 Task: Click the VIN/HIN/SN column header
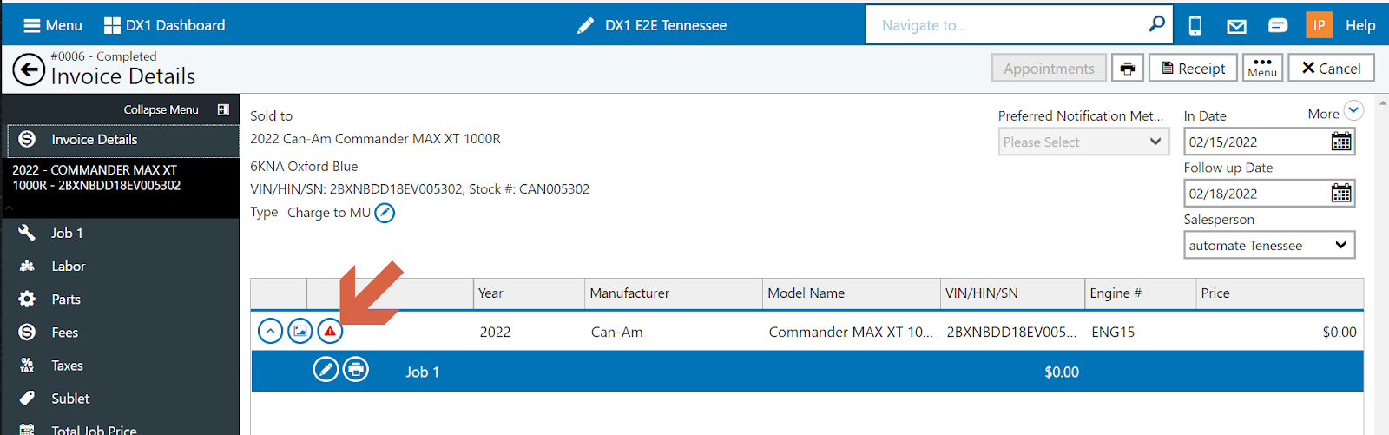pos(1012,293)
